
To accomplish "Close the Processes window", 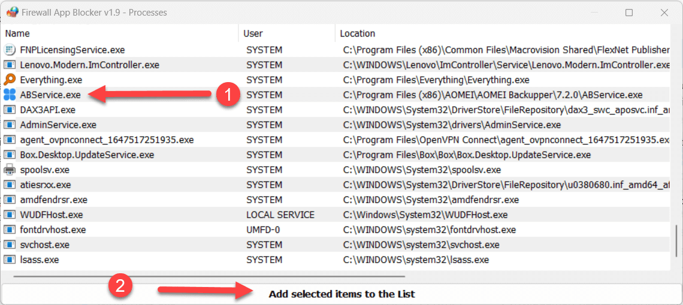I will [x=664, y=13].
